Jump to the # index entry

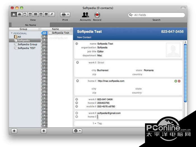[x=44, y=126]
